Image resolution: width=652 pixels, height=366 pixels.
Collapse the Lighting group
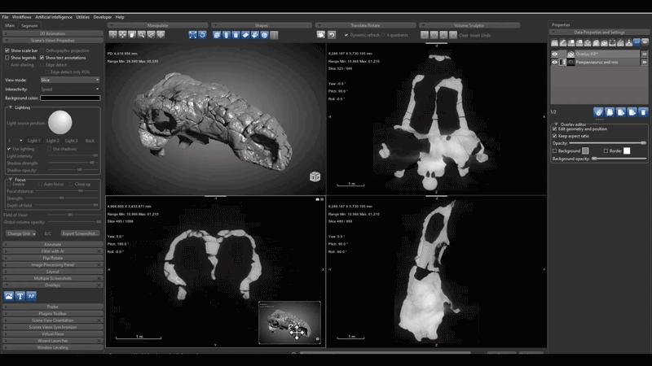coord(11,107)
